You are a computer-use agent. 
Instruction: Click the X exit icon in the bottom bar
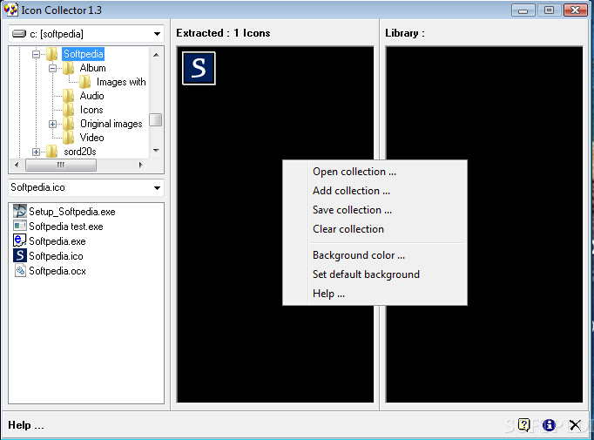pos(575,425)
